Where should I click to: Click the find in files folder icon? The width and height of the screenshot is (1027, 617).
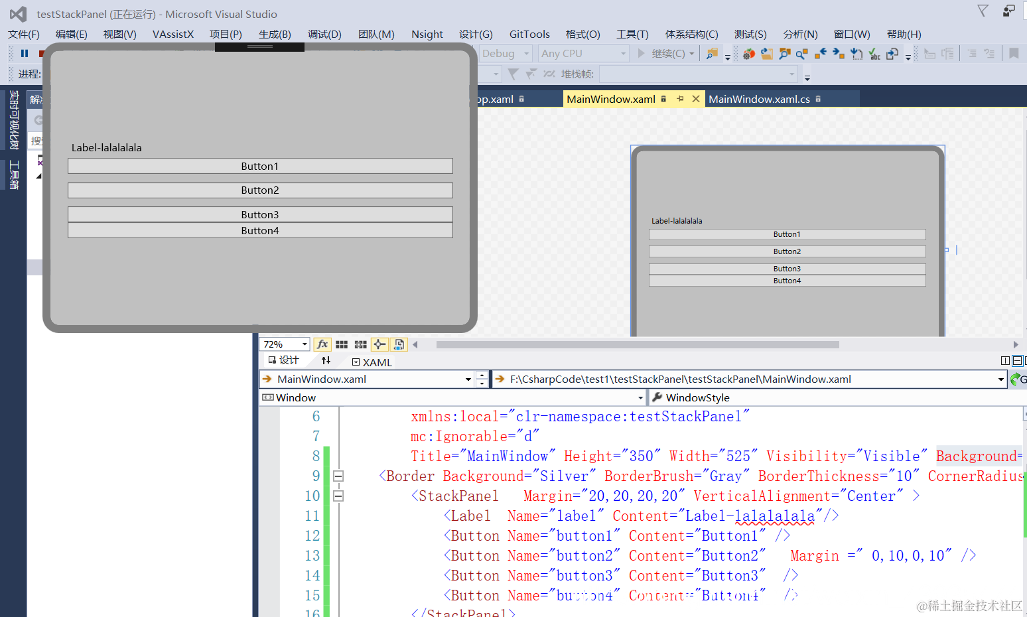tap(712, 54)
